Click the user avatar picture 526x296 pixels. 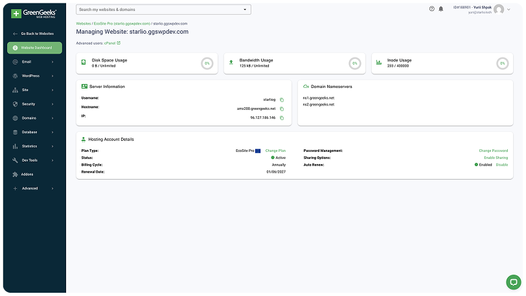(499, 10)
